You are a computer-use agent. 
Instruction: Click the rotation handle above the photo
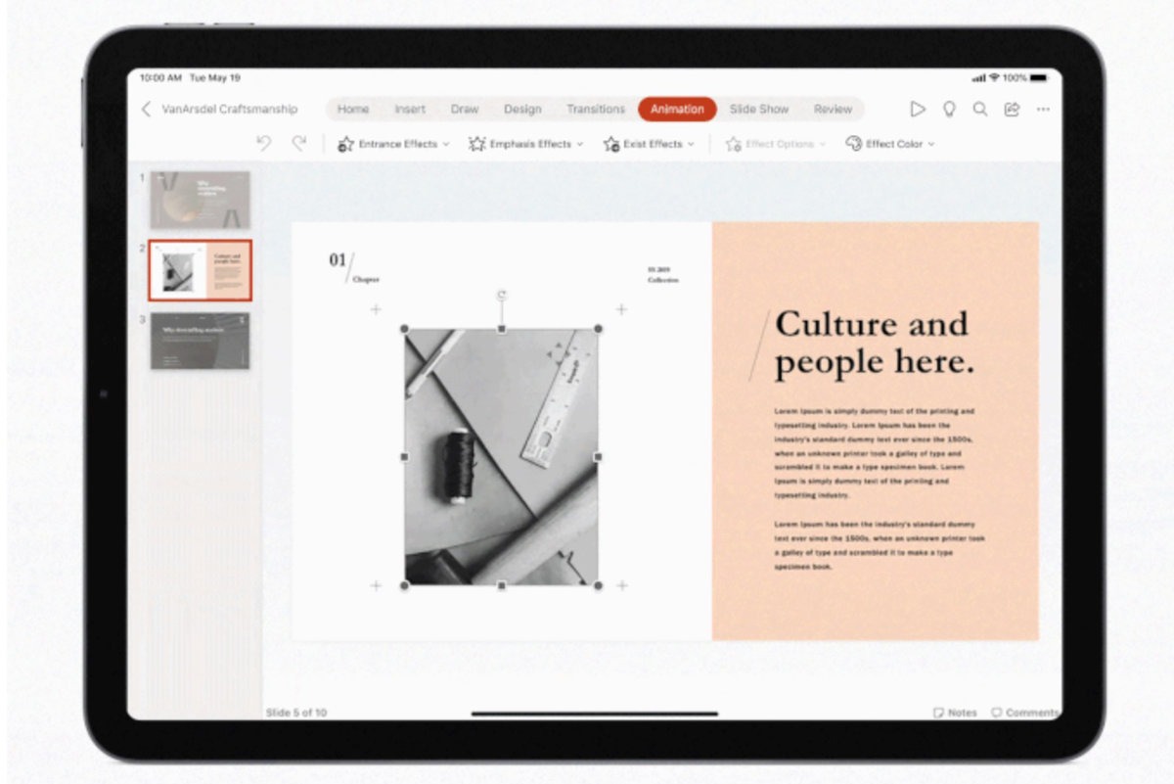[502, 296]
